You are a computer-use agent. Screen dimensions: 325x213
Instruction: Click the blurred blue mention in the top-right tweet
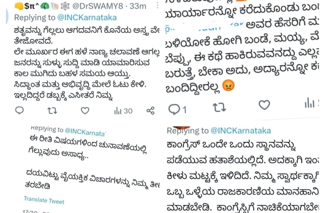point(204,27)
